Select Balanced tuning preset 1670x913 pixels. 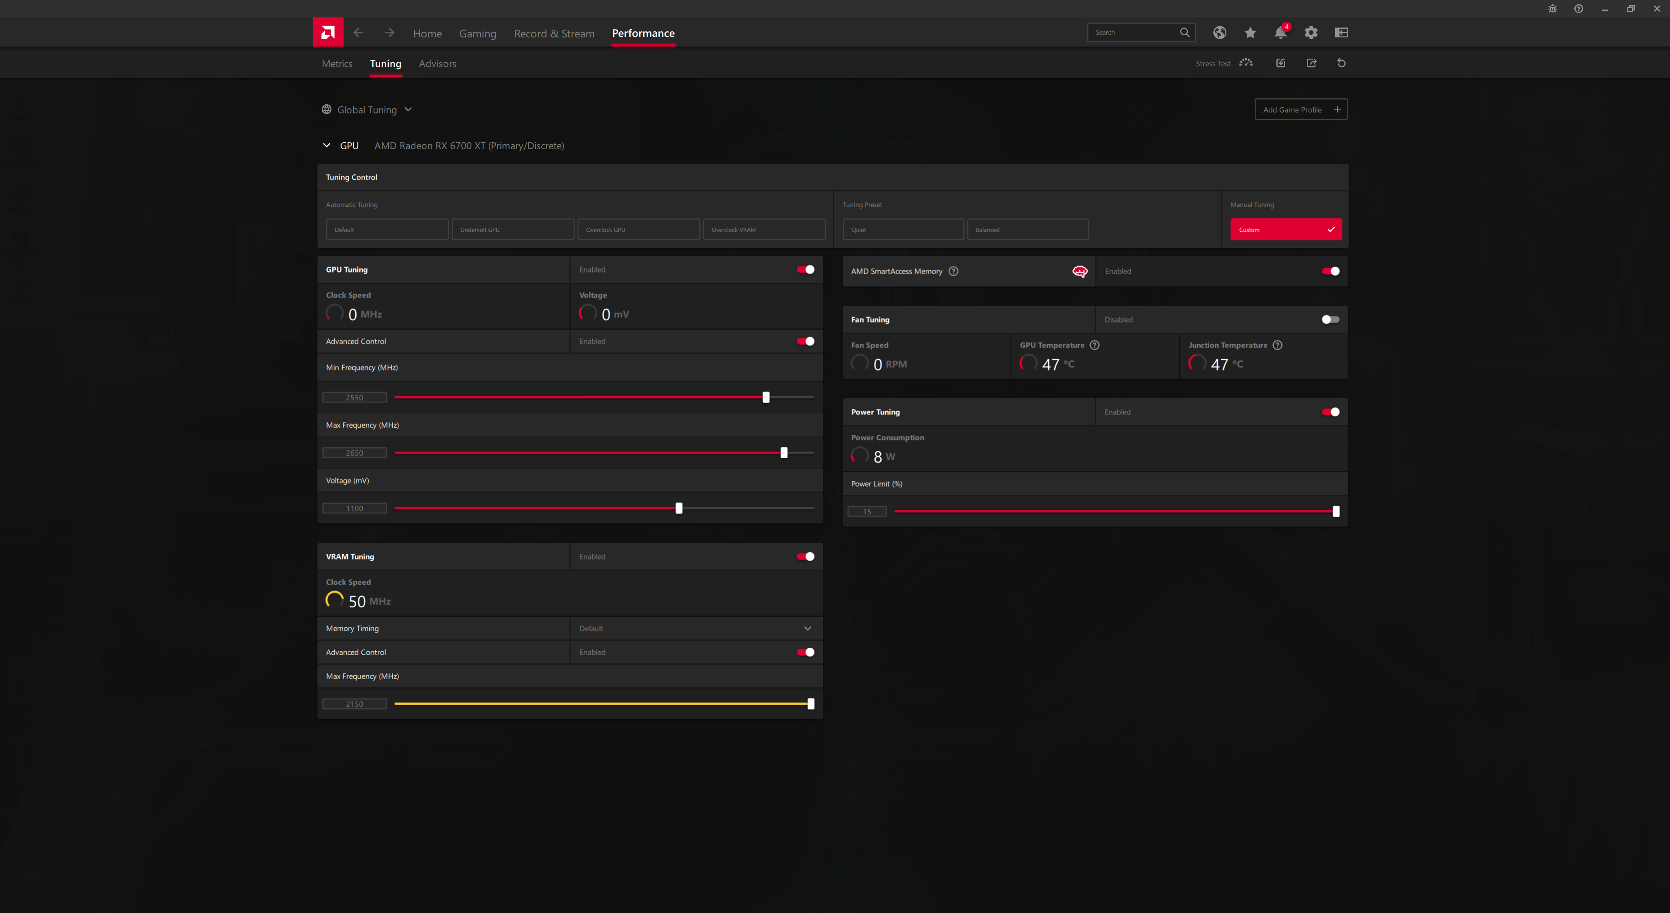click(1028, 230)
